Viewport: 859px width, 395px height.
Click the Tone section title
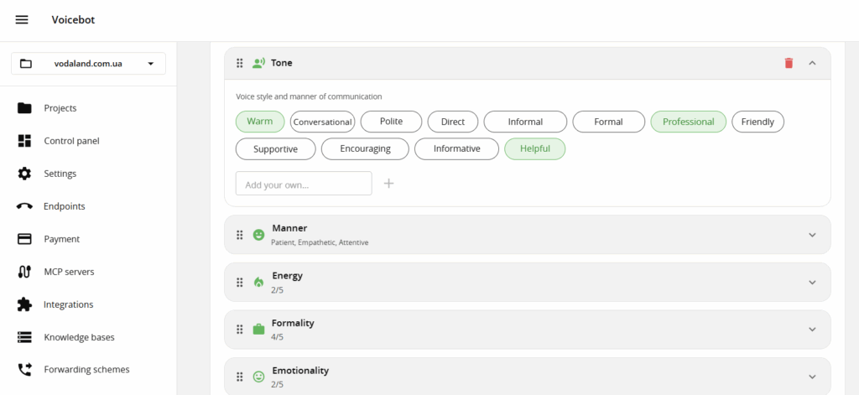click(x=282, y=63)
